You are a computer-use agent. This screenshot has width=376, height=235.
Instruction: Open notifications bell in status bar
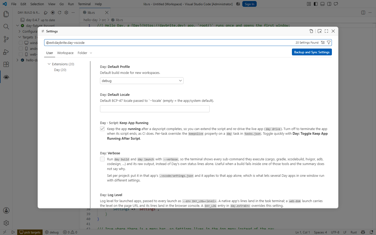371,232
